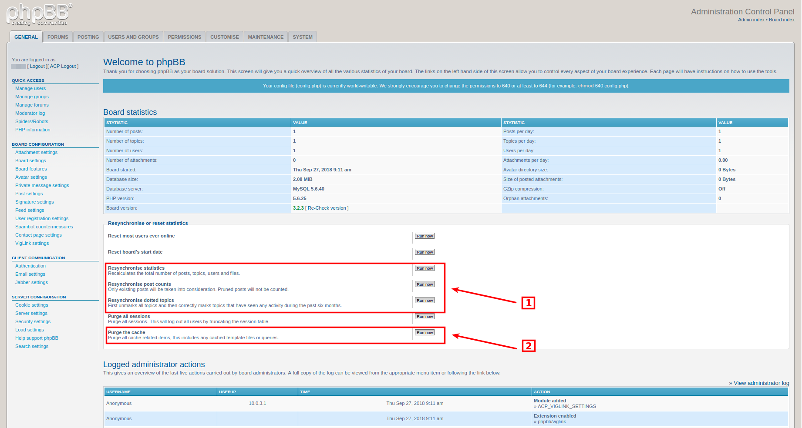The width and height of the screenshot is (802, 428).
Task: Click the phpbb/viglink action text
Action: pyautogui.click(x=552, y=421)
